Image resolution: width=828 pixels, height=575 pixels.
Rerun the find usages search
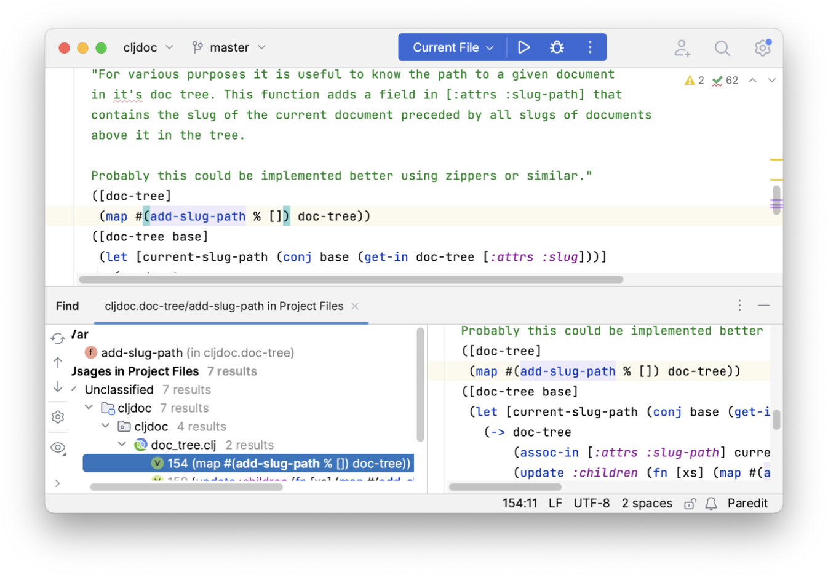58,338
